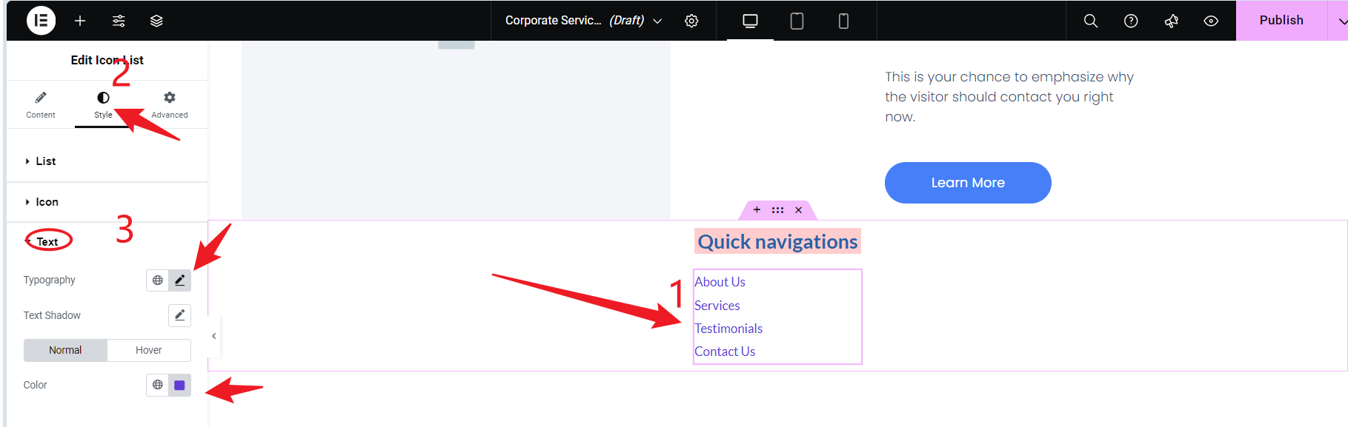
Task: Click the Typography label
Action: 49,280
